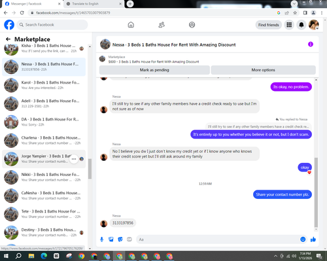
Task: Share this page icon in address bar
Action: tap(286, 13)
